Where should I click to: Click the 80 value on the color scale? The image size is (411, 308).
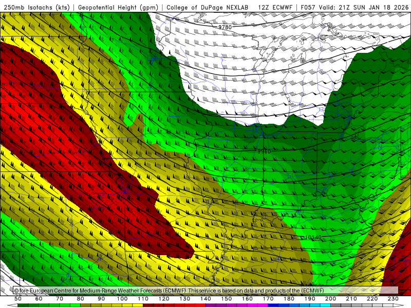pyautogui.click(x=81, y=299)
